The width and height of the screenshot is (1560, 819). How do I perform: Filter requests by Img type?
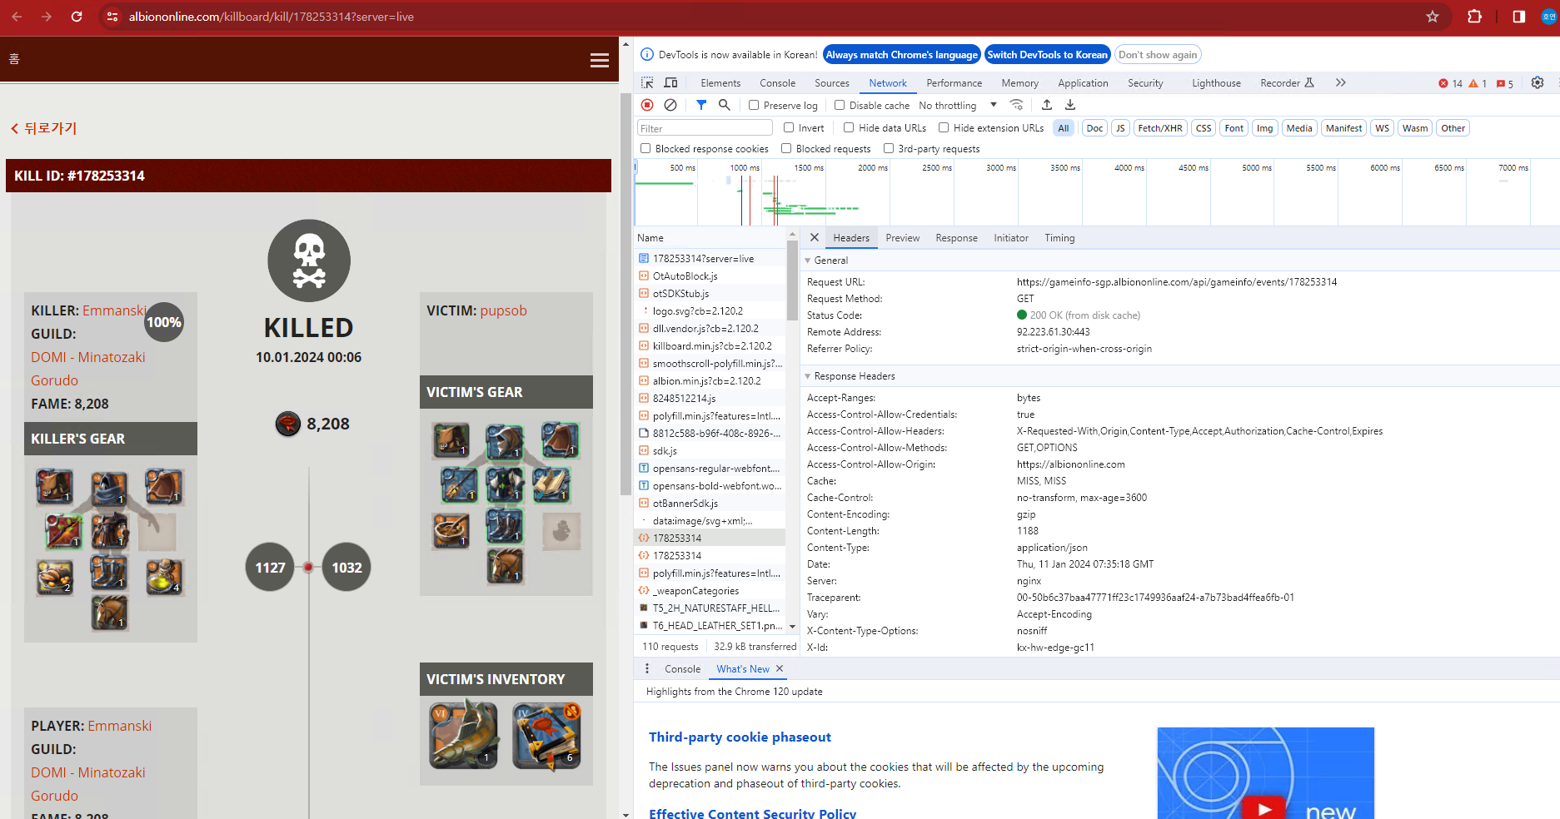[x=1264, y=128]
